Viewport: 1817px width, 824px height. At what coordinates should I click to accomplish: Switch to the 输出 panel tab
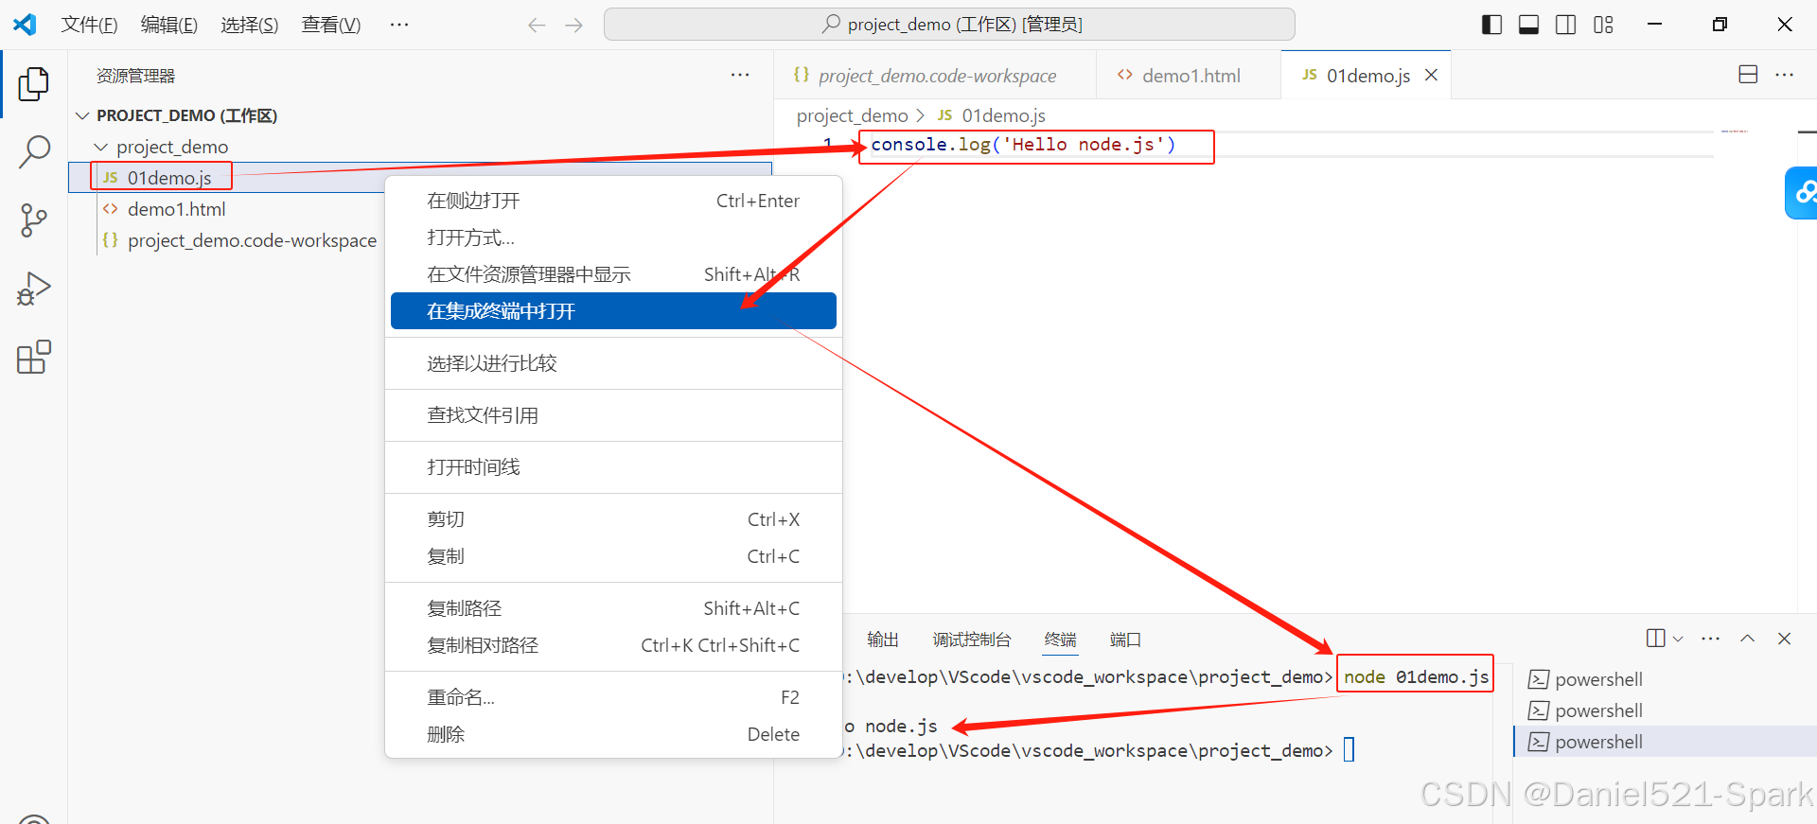(882, 640)
